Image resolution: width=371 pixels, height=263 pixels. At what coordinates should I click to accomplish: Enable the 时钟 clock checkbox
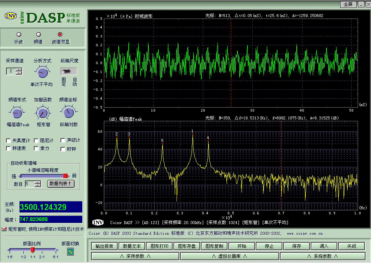[x=63, y=149]
